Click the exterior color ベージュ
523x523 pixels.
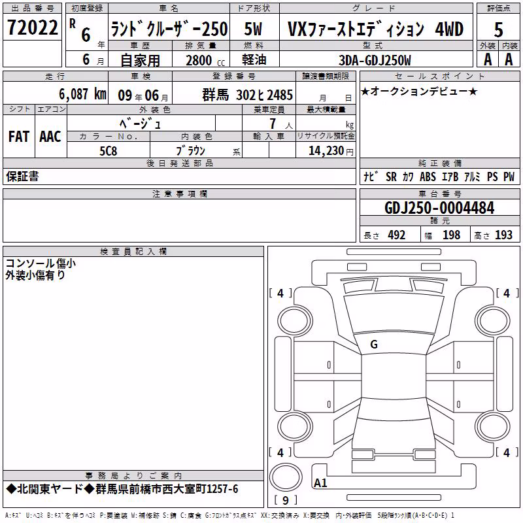pos(141,124)
